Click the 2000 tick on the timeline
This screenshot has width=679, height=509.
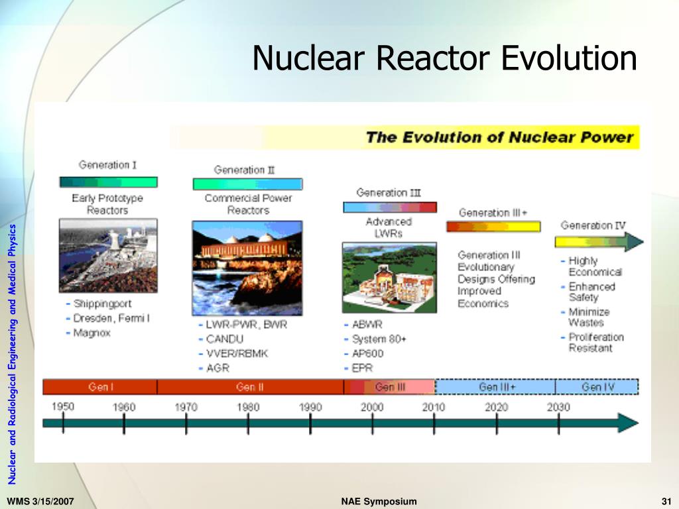tap(373, 422)
